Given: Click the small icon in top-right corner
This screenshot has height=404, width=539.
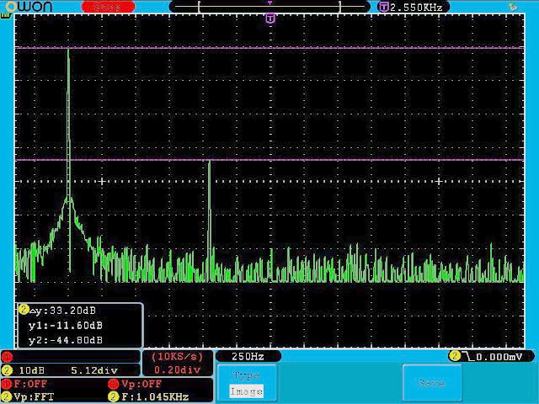Looking at the screenshot, I should 515,7.
